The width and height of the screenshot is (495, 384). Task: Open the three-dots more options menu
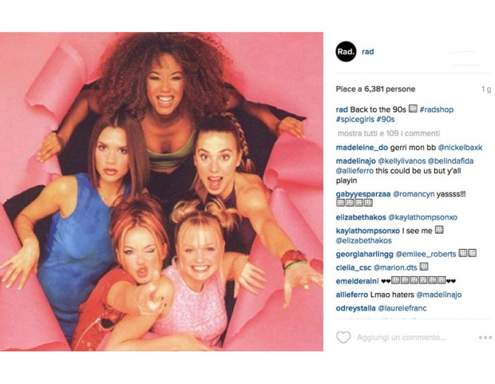[485, 338]
